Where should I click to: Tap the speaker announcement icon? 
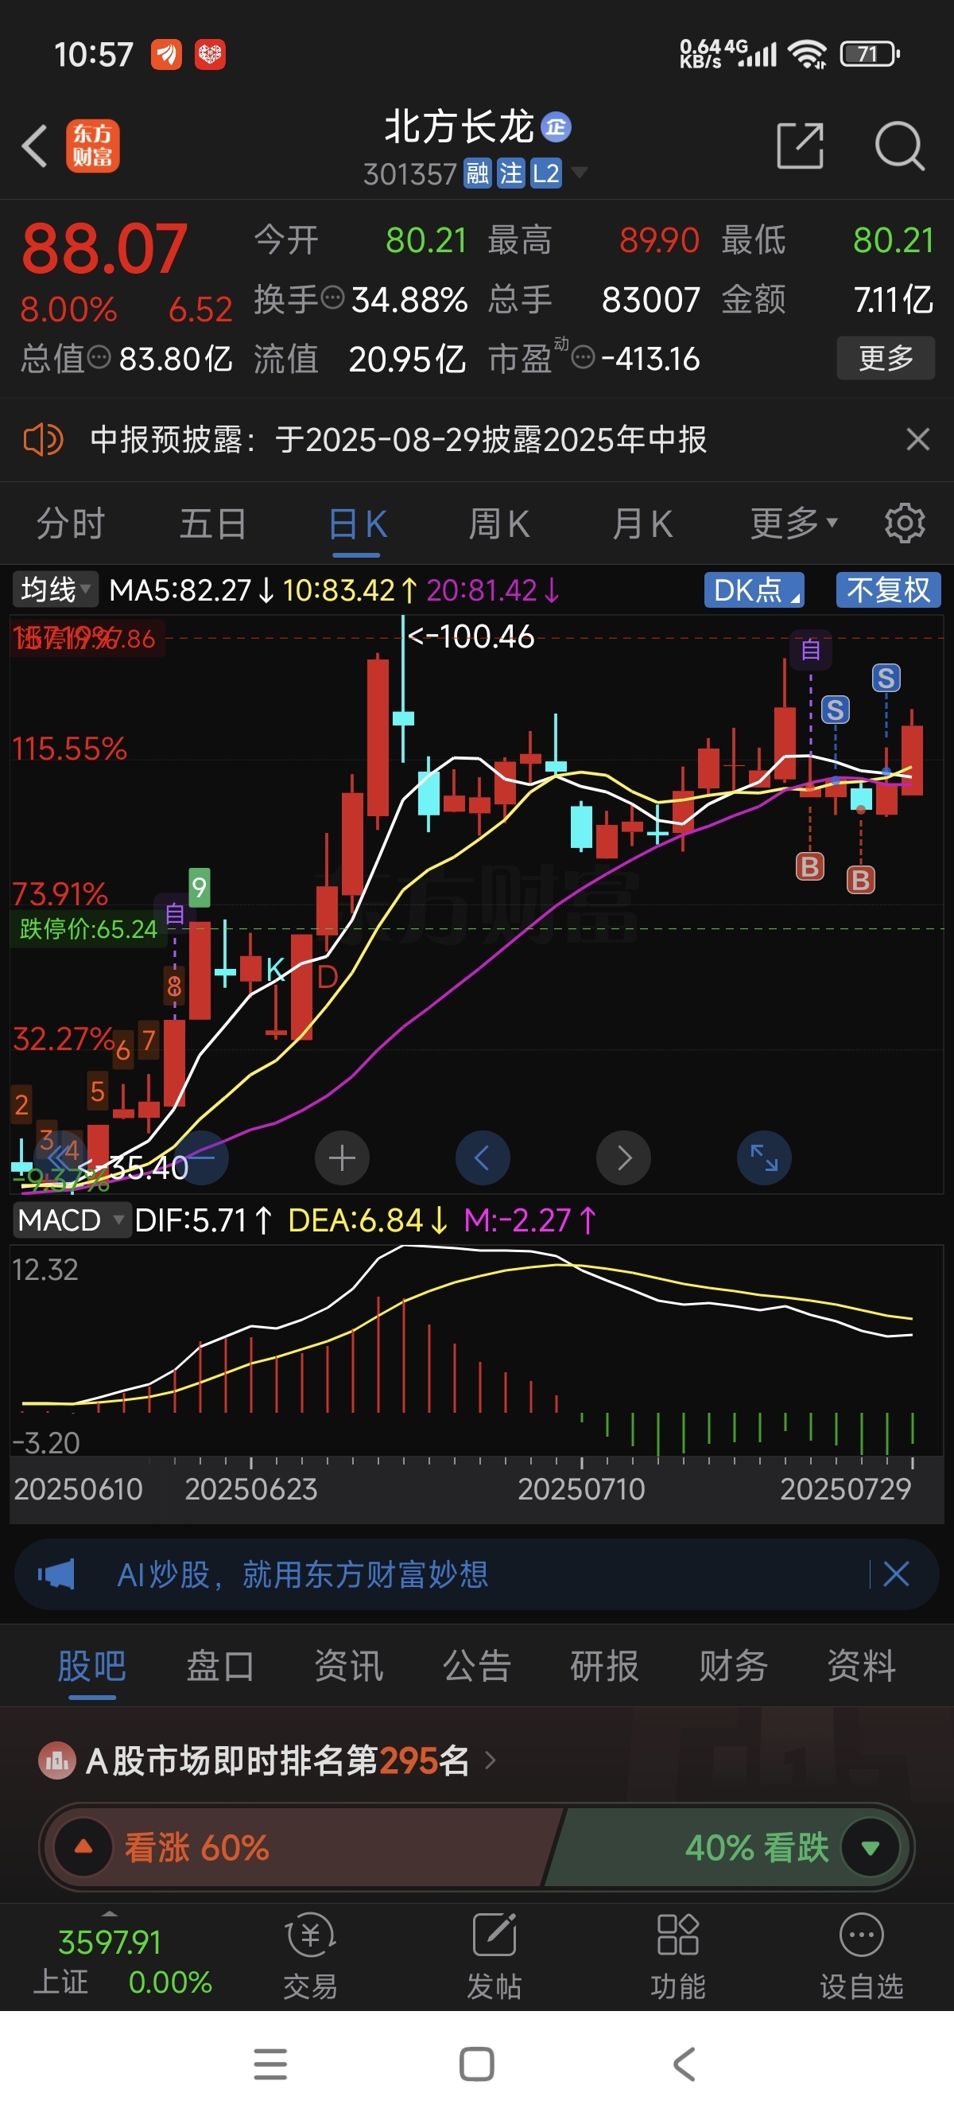43,439
